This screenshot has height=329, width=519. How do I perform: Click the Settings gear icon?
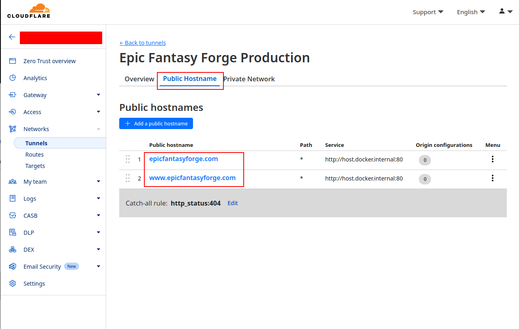tap(13, 284)
